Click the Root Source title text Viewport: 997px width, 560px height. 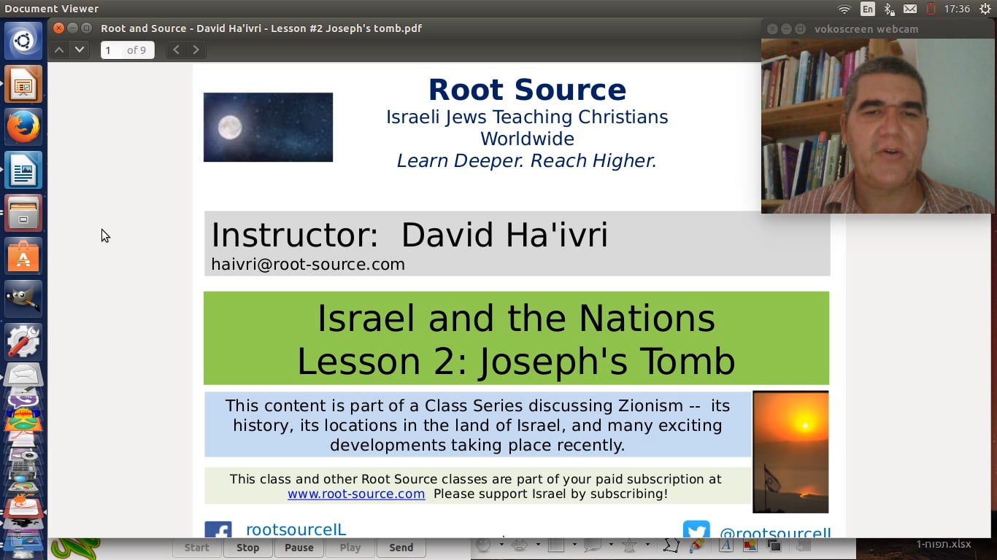(x=527, y=90)
